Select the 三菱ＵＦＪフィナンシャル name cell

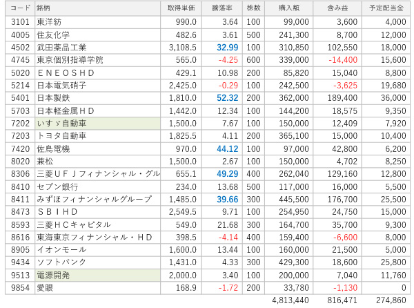[x=98, y=174]
